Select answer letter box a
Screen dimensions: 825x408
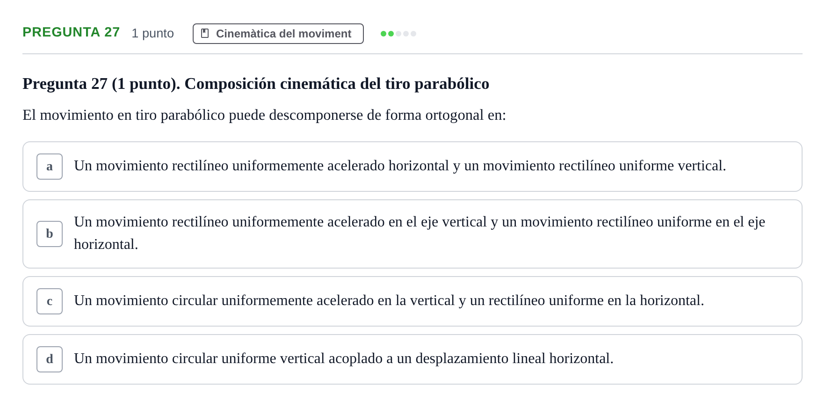(x=50, y=167)
